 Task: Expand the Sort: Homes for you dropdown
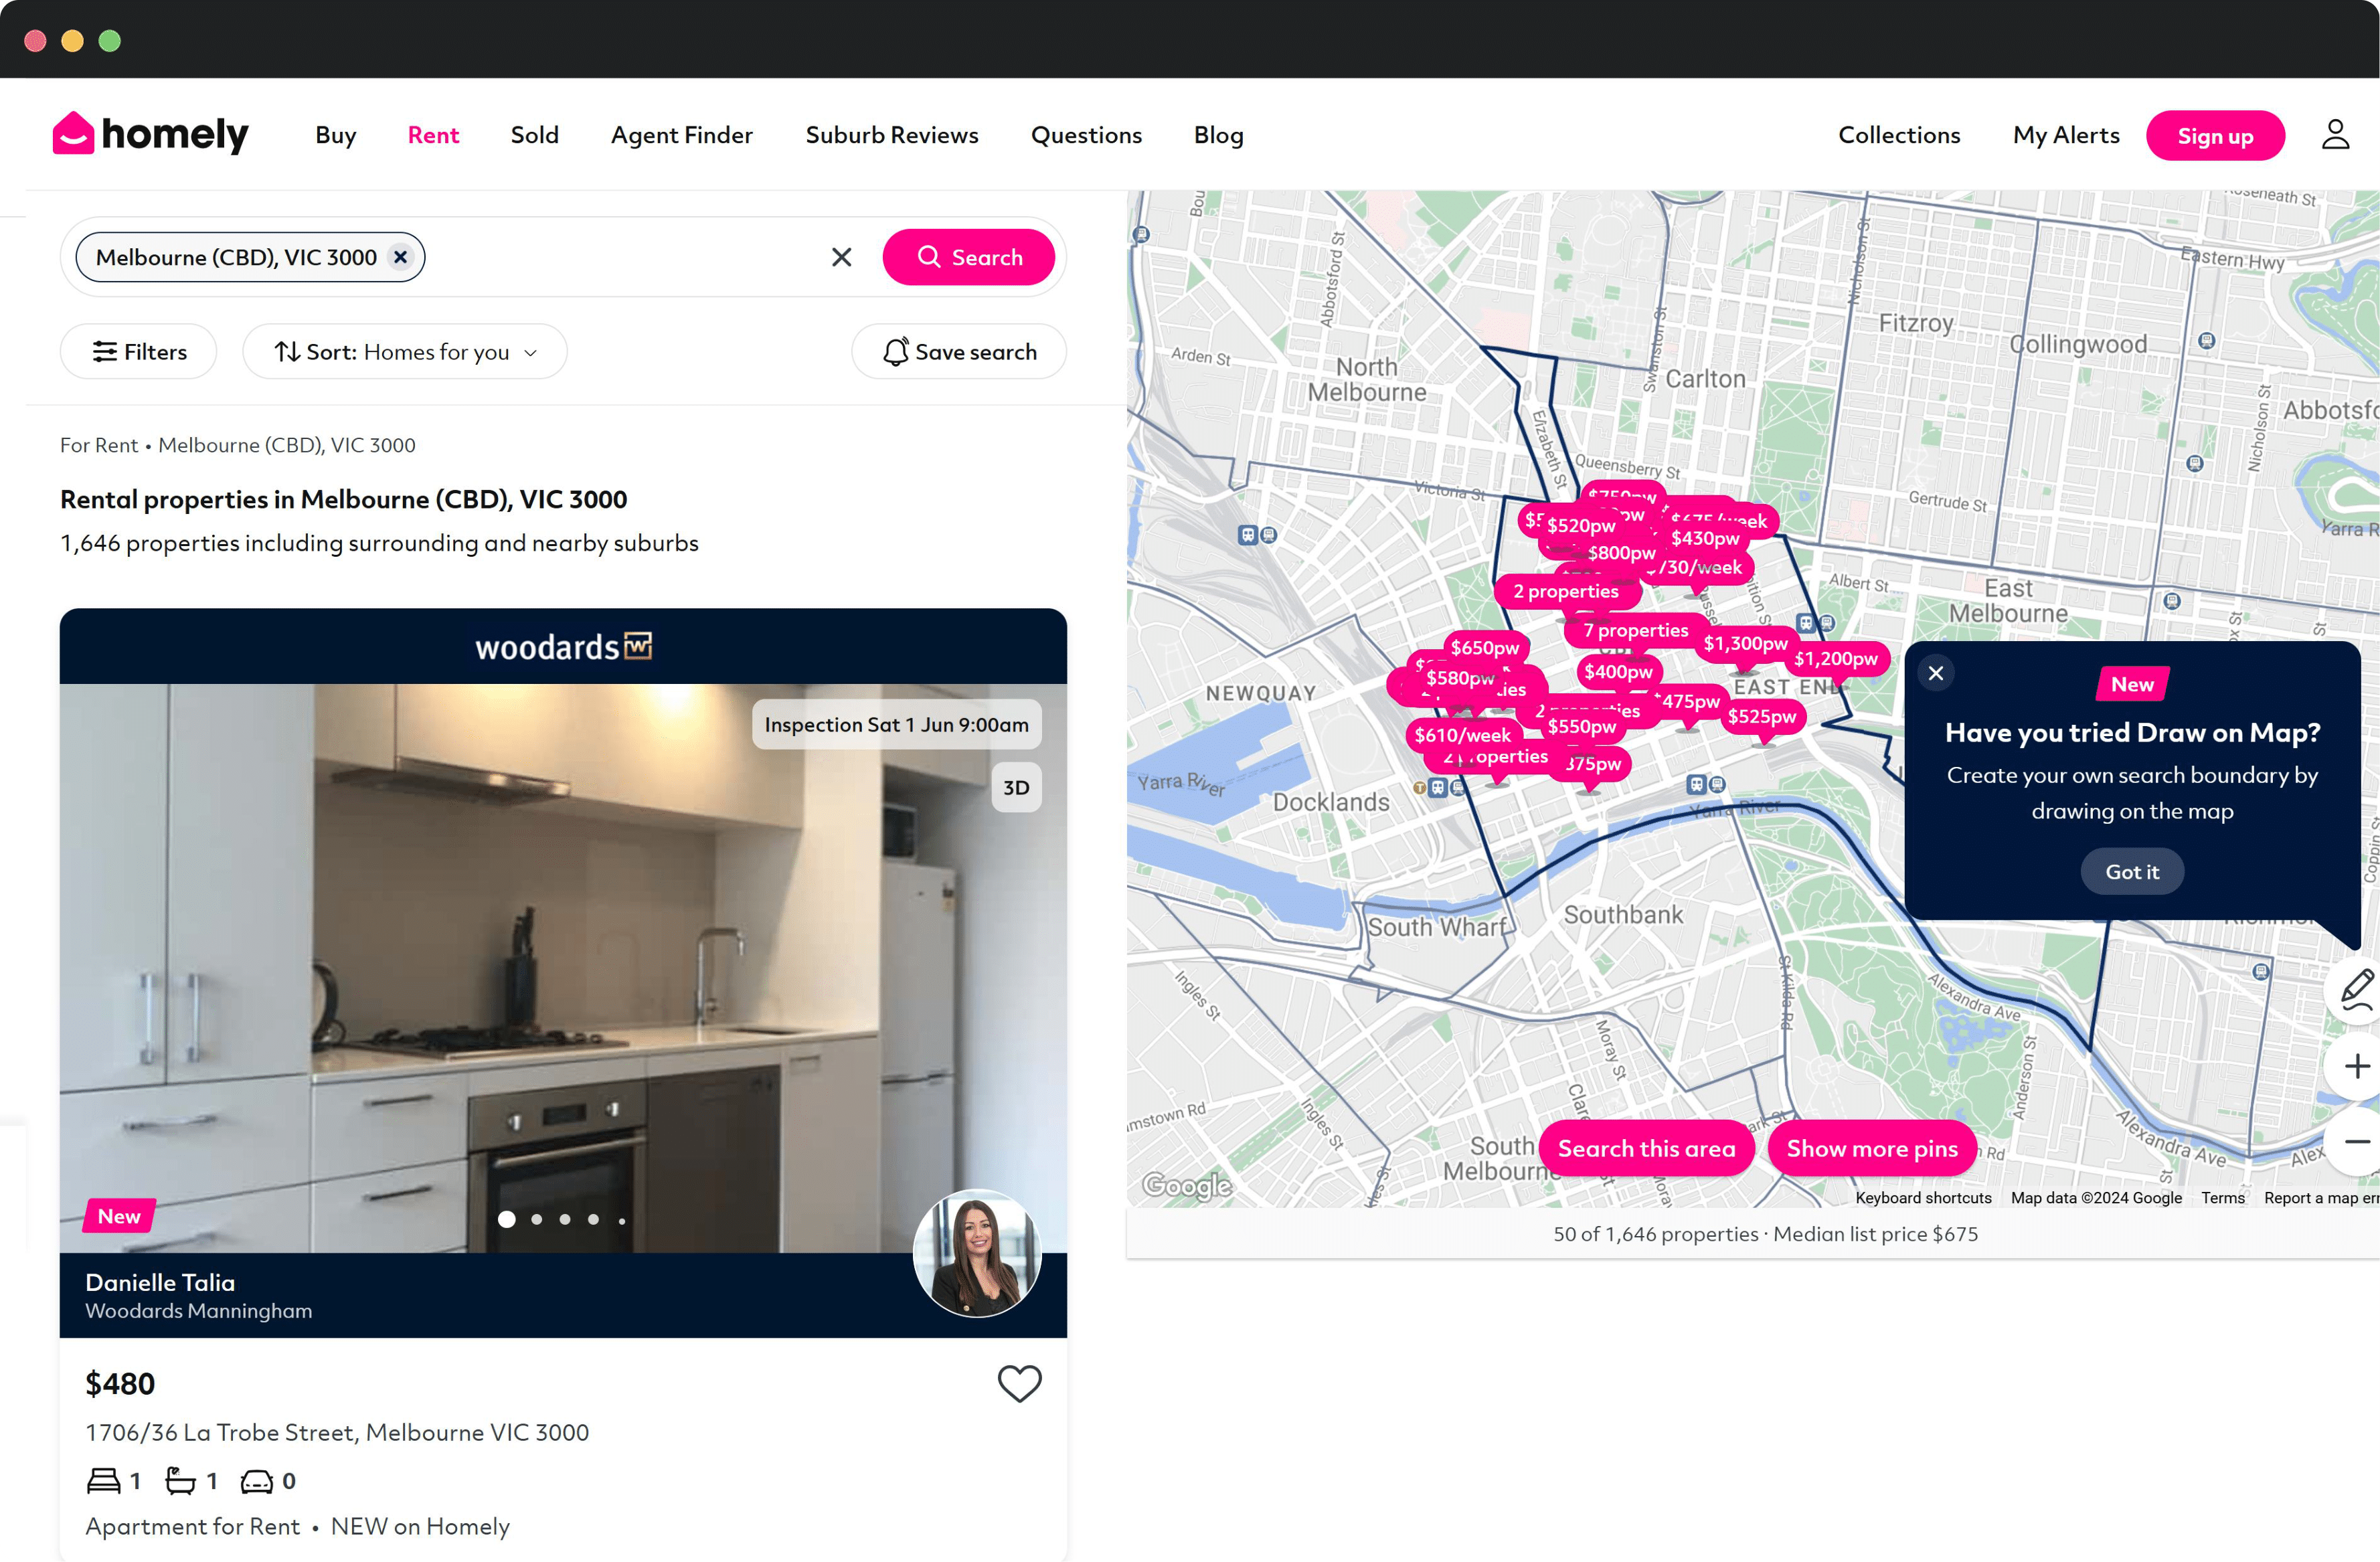[405, 352]
